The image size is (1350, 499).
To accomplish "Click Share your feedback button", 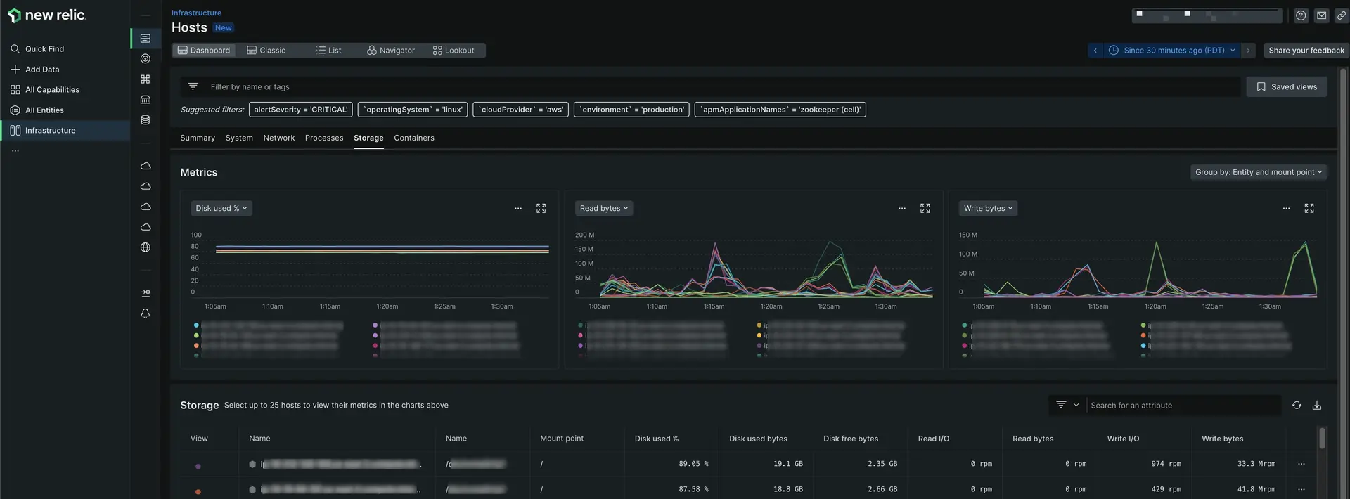I will 1306,51.
